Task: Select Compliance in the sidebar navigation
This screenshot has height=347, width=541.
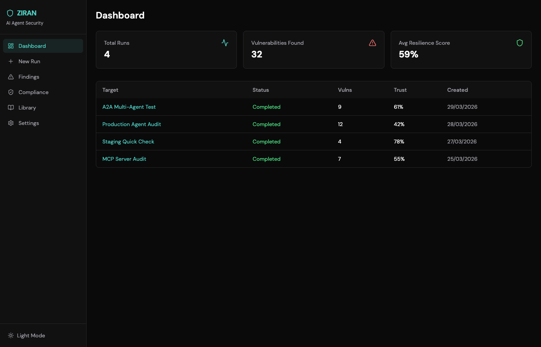Action: coord(33,92)
